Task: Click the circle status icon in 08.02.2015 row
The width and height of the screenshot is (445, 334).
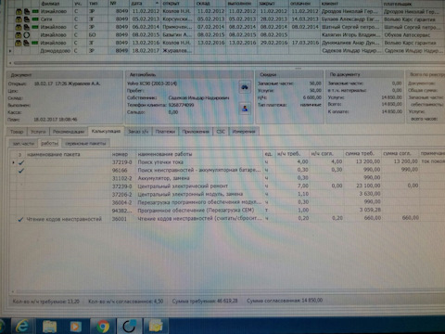Action: click(27, 34)
